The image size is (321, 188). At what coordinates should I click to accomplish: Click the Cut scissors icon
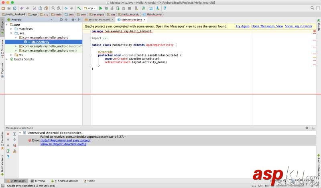(x=35, y=8)
